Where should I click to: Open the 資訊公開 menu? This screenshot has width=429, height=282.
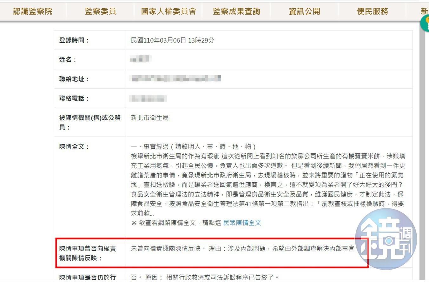[304, 11]
